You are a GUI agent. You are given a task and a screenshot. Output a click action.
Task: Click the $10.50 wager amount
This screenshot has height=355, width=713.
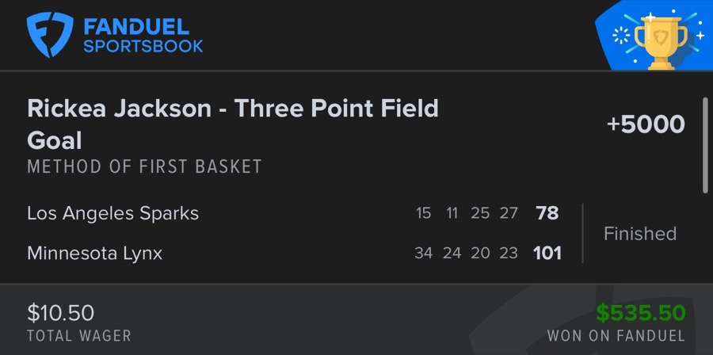coord(61,313)
